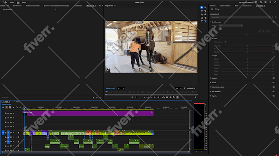Toggle visibility eye of top video track
The width and height of the screenshot is (279, 156).
coord(14,114)
